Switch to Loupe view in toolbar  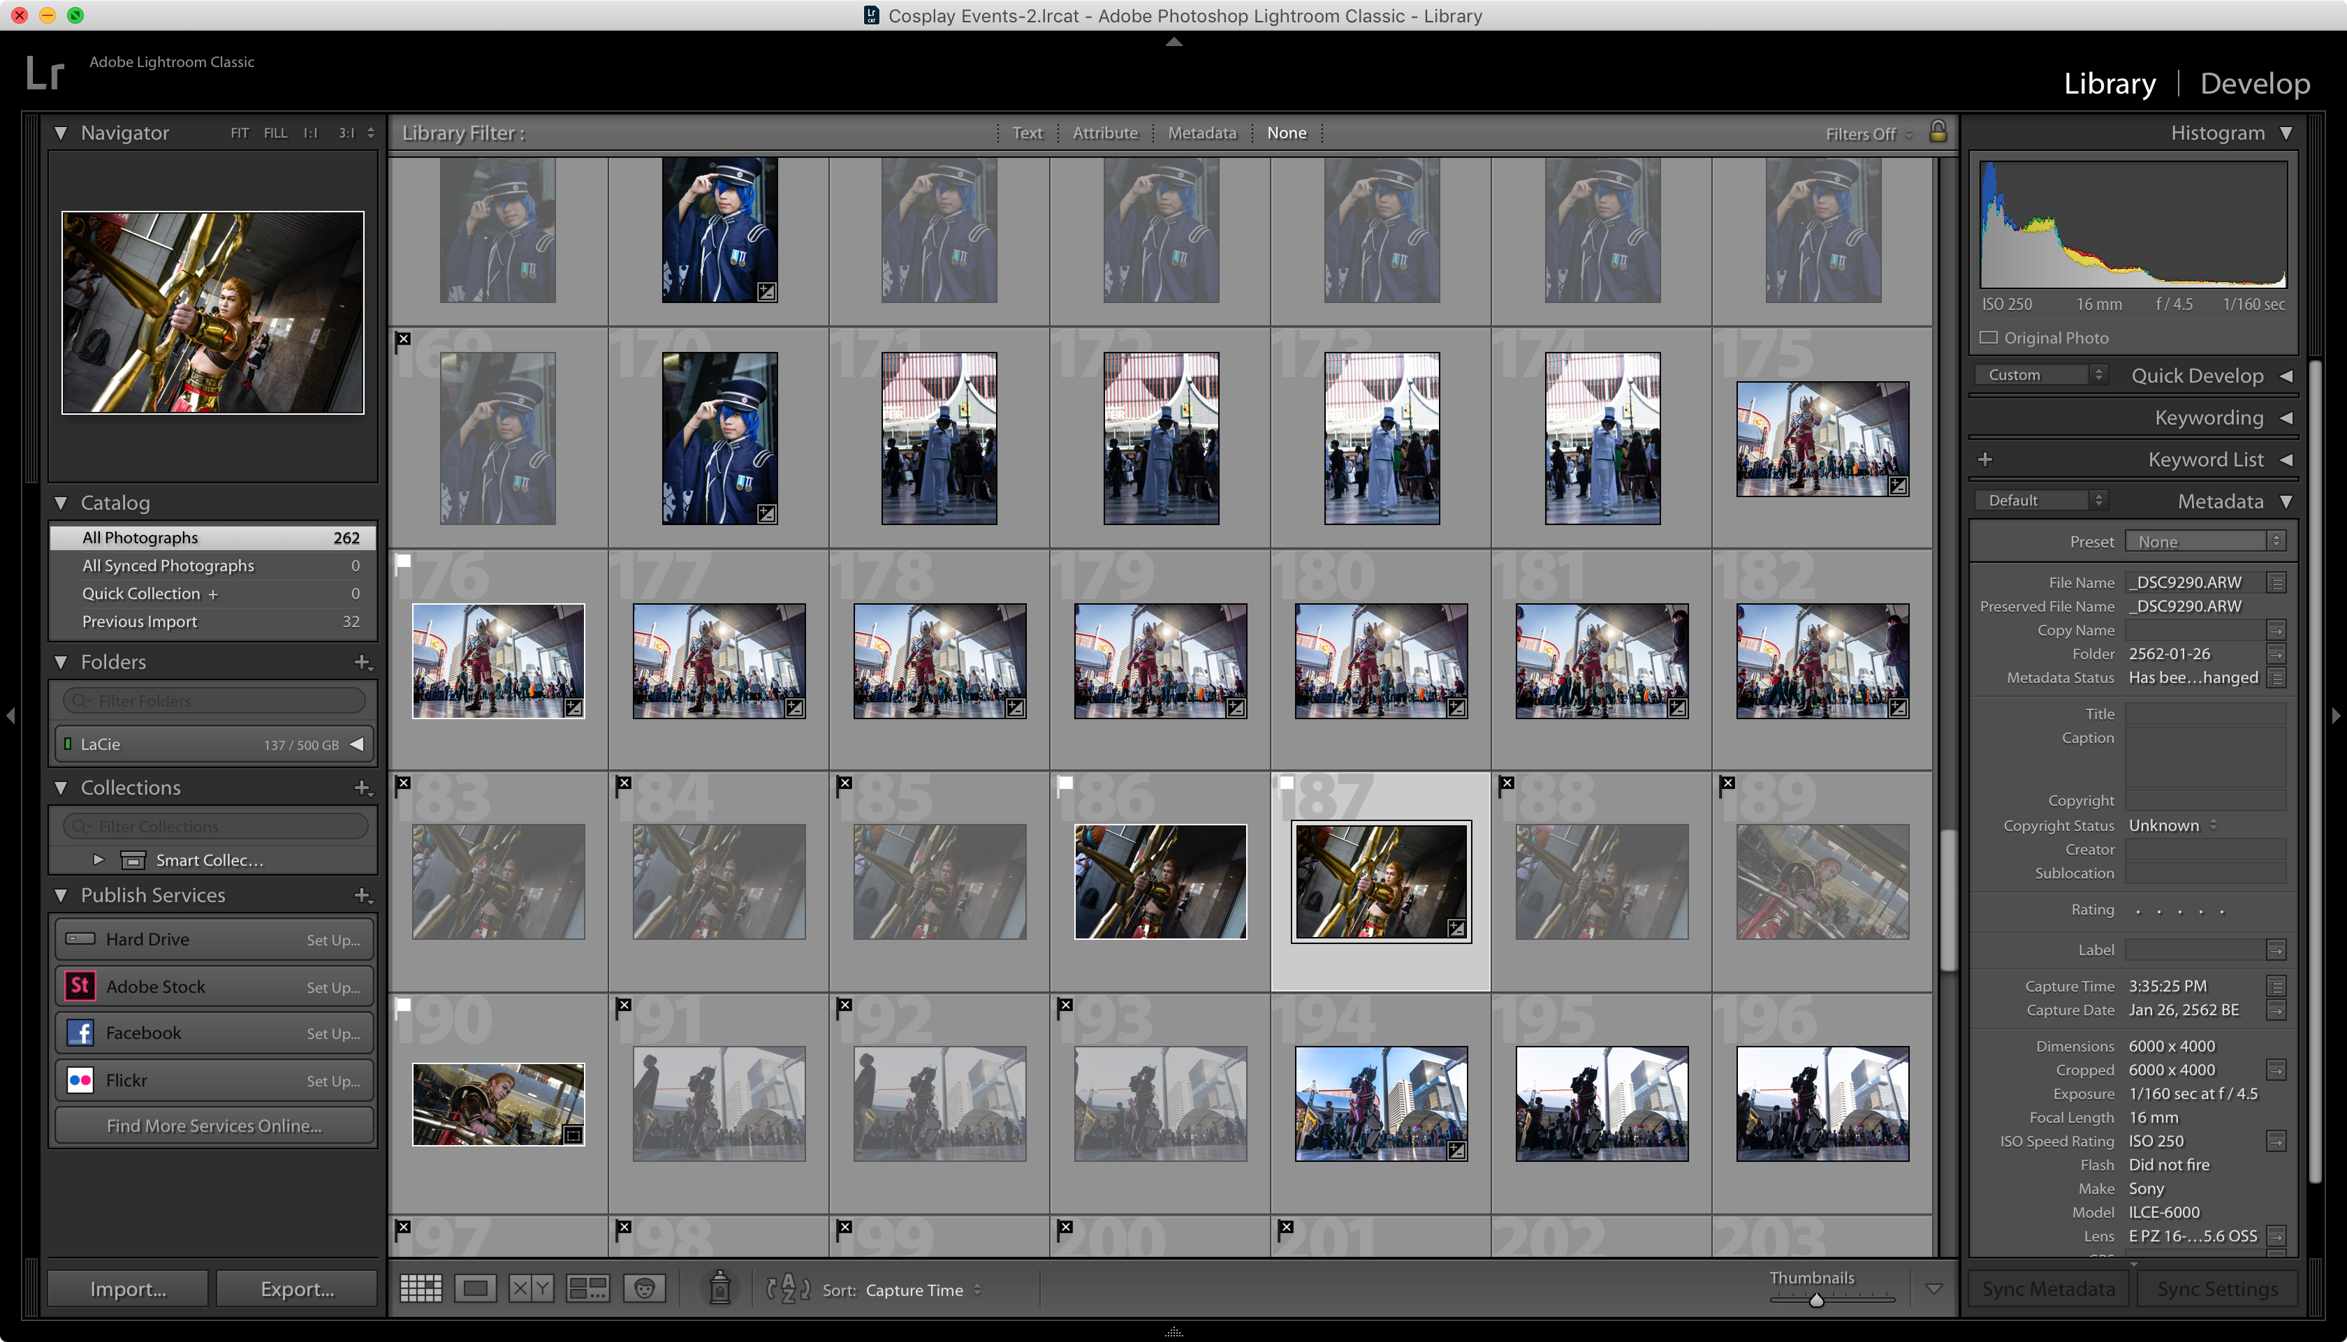(x=476, y=1288)
